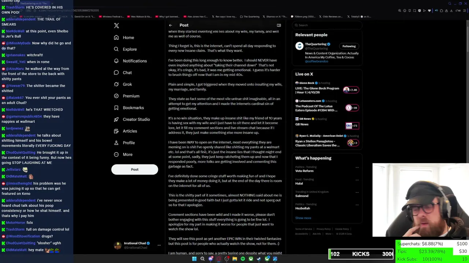Open the Articles icon in sidebar
The image size is (469, 263).
(x=116, y=131)
